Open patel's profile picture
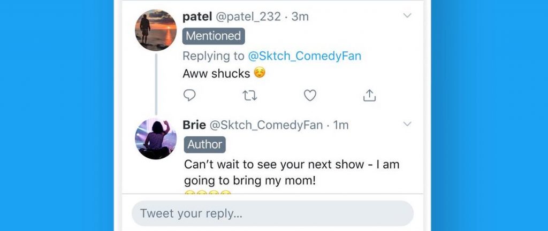 tap(155, 30)
